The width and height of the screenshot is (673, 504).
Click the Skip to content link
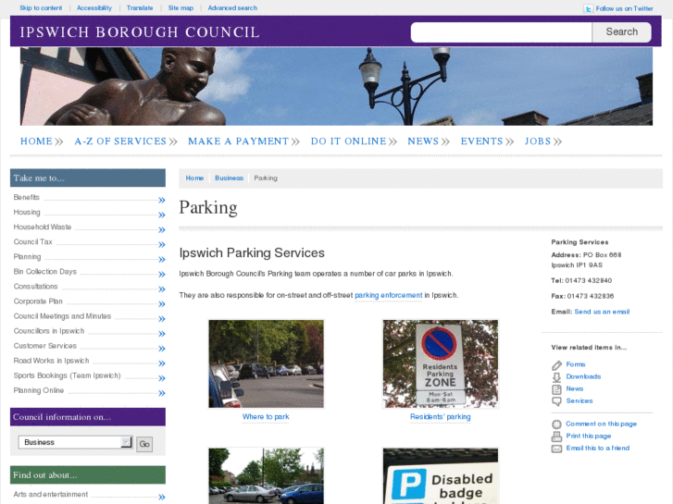point(41,7)
